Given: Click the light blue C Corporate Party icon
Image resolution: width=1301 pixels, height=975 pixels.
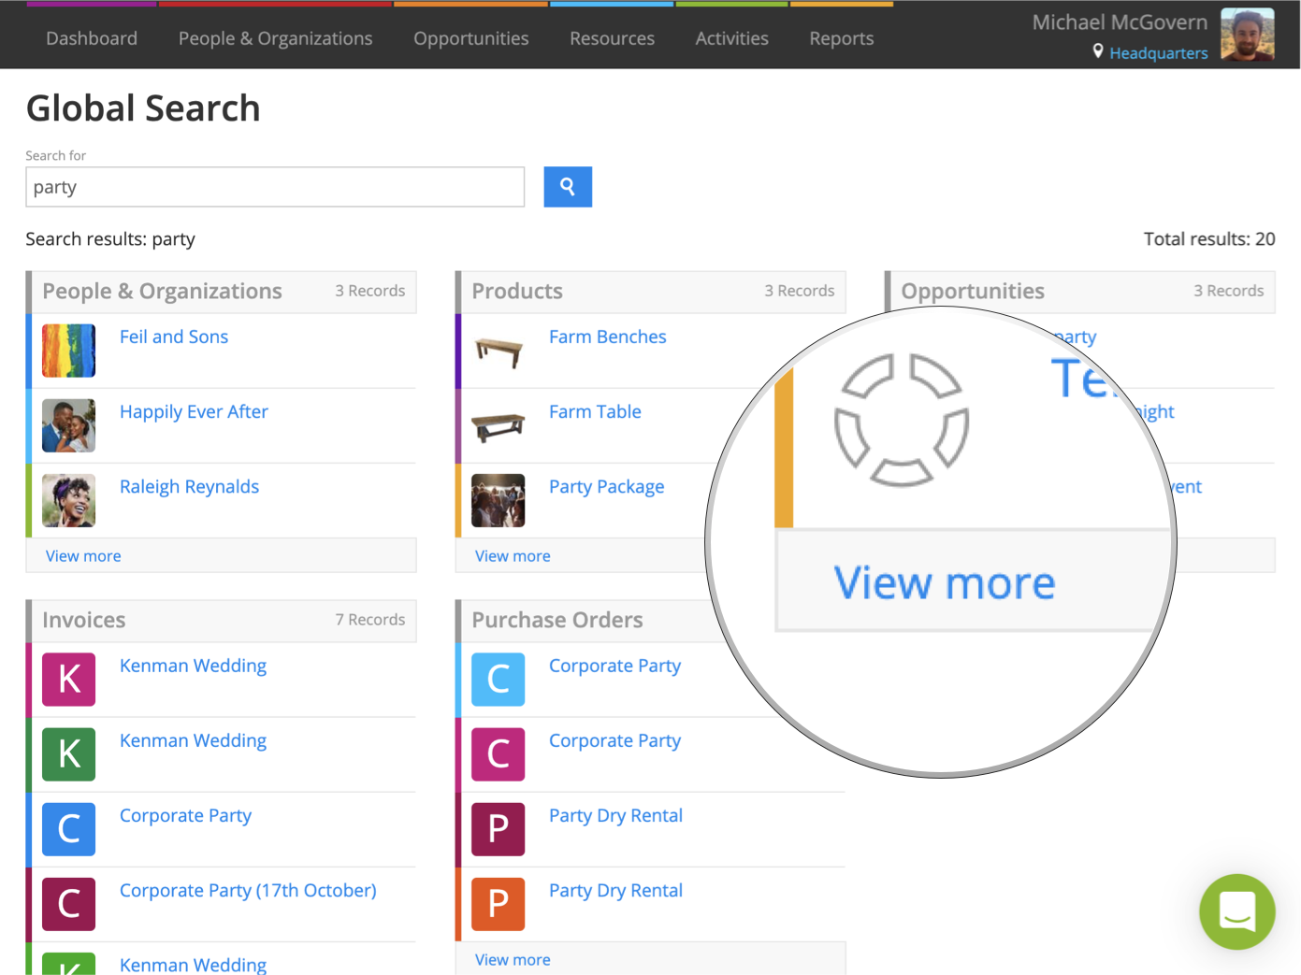Looking at the screenshot, I should (x=498, y=680).
